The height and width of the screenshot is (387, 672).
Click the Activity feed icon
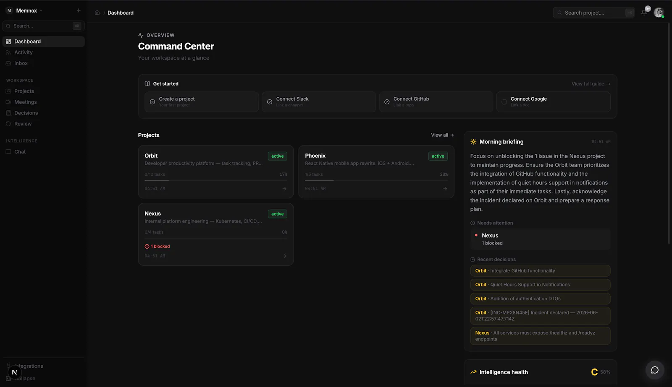coord(8,52)
